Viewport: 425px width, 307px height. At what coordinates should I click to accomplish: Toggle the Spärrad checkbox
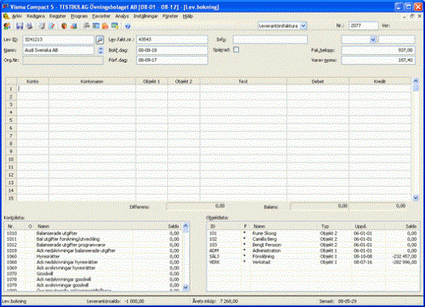click(237, 50)
